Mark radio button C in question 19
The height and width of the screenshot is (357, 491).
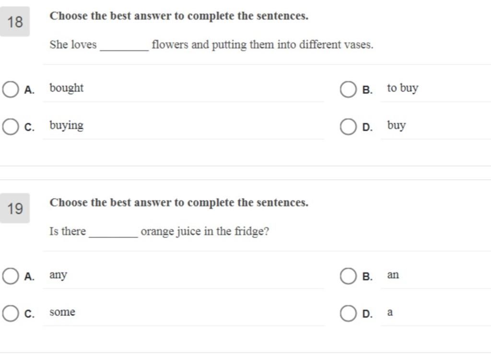pyautogui.click(x=10, y=314)
